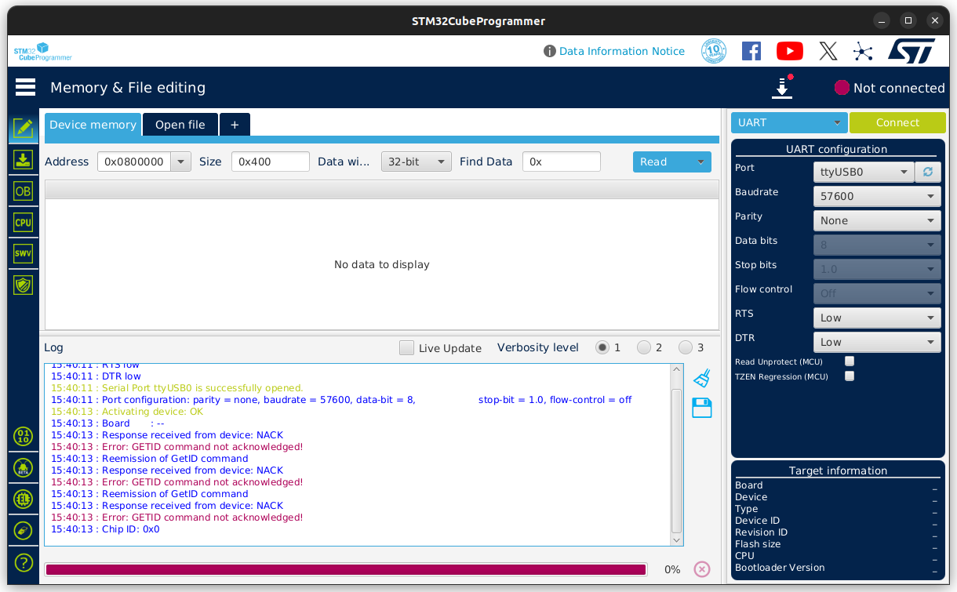The width and height of the screenshot is (957, 592).
Task: Tick Read Unprotect (MCU) checkbox
Action: [x=849, y=361]
